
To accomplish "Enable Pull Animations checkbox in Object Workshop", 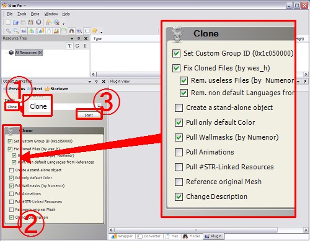I will [x=11, y=194].
